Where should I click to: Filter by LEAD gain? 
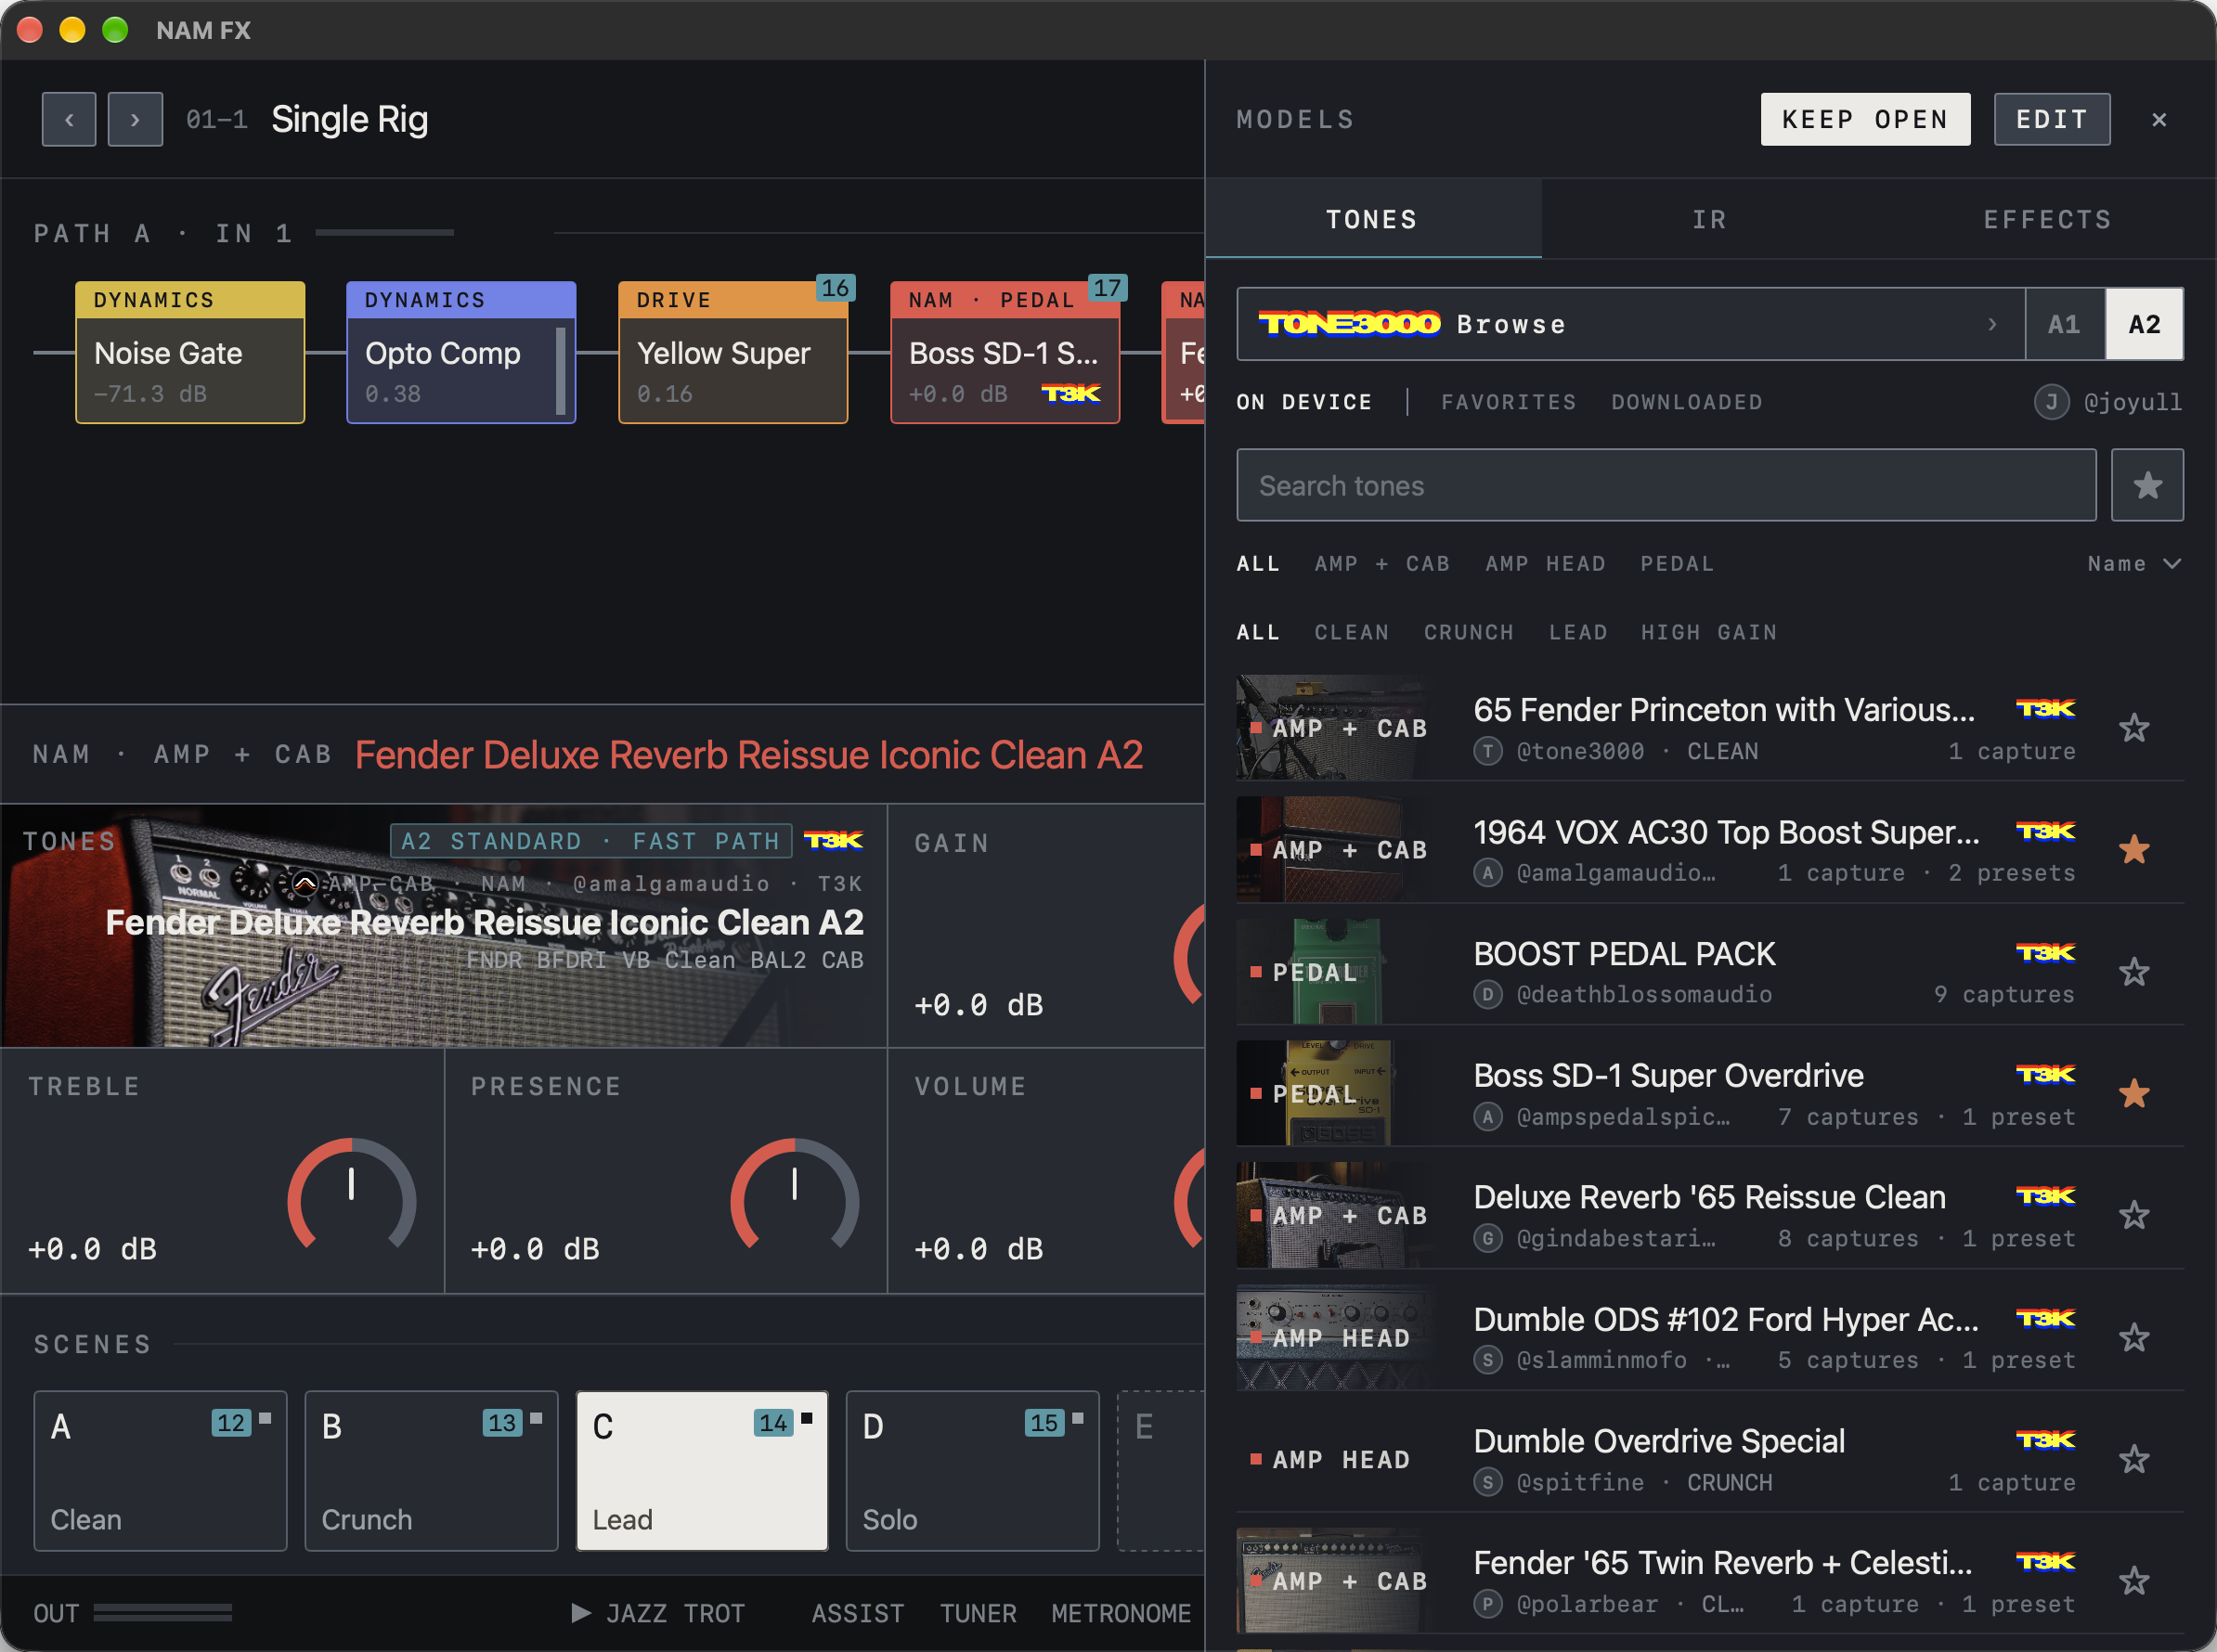tap(1577, 632)
